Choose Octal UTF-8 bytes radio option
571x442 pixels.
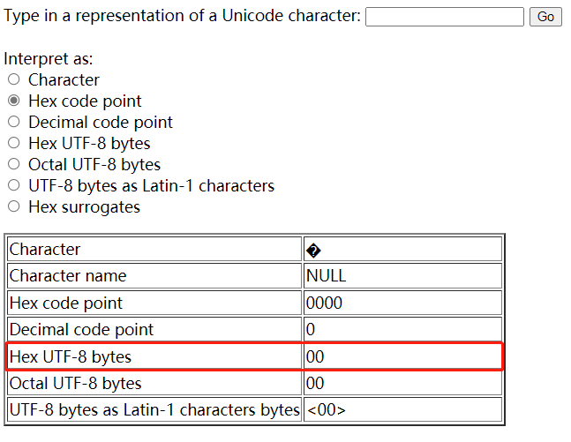coord(14,164)
